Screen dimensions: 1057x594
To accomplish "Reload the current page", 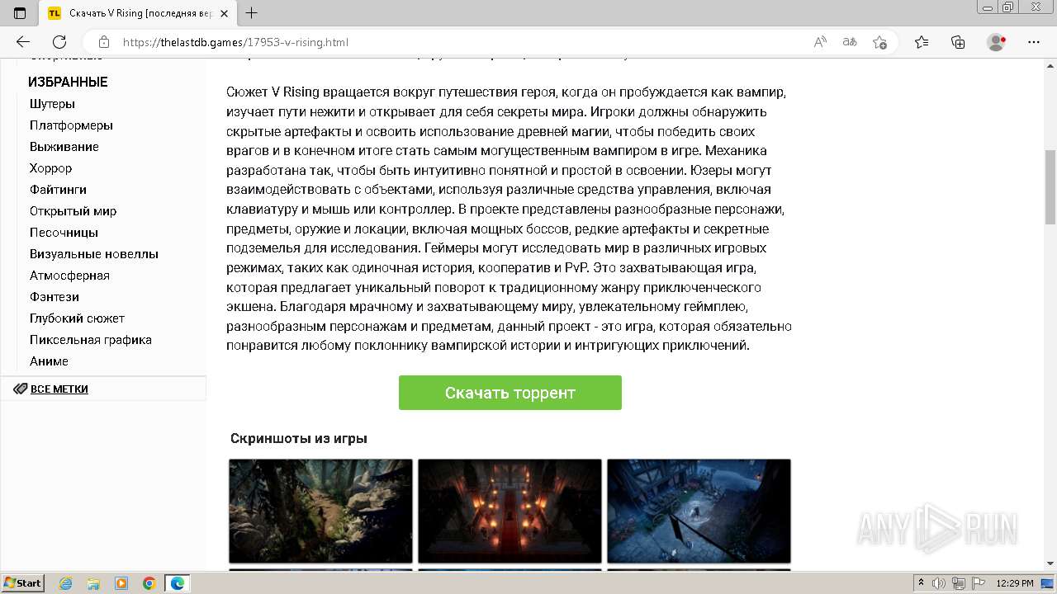I will coord(59,42).
